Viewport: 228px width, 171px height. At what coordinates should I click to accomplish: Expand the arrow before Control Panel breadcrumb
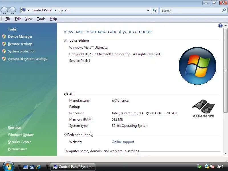[28, 10]
